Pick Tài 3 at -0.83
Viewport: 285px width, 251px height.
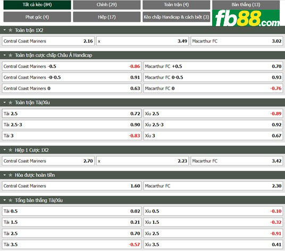72,136
